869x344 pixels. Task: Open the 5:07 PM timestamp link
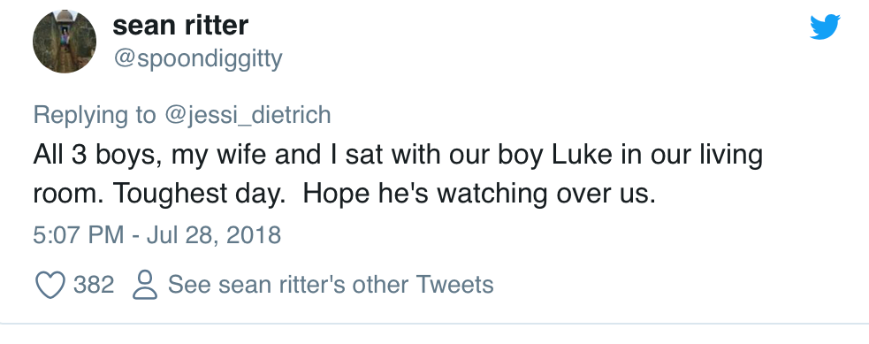tap(78, 235)
